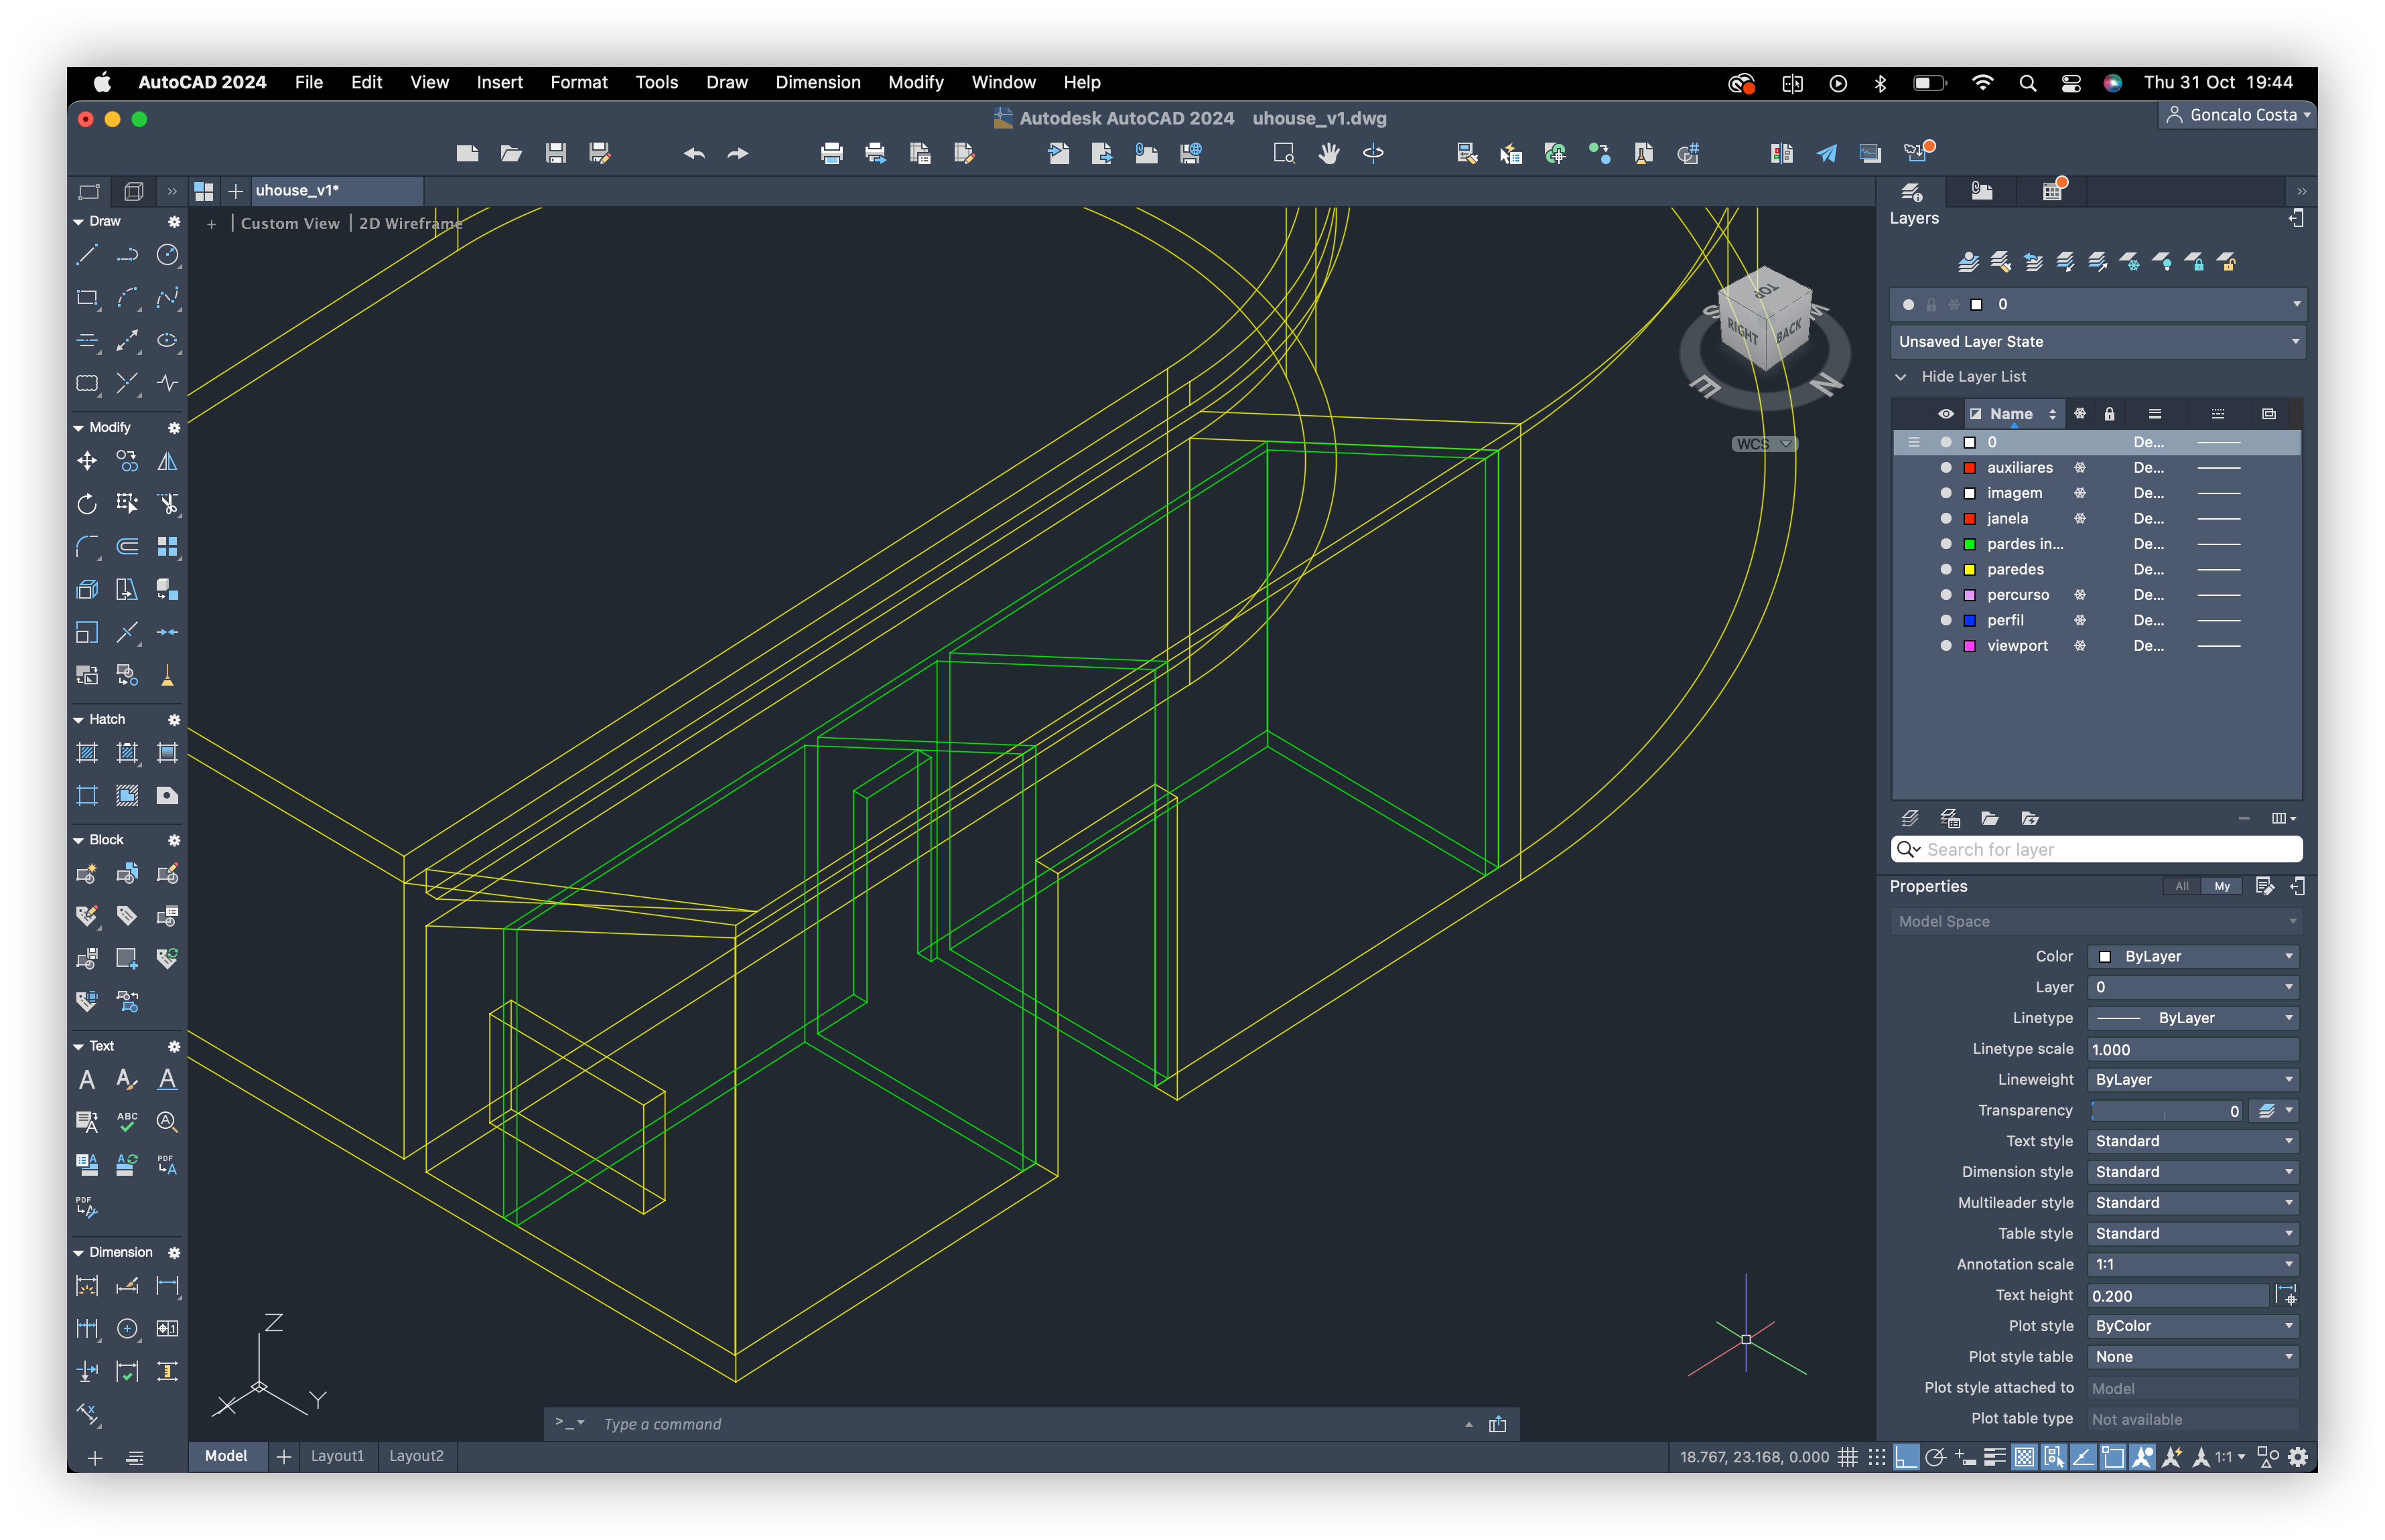
Task: Click the Undo arrow in toolbar
Action: 694,153
